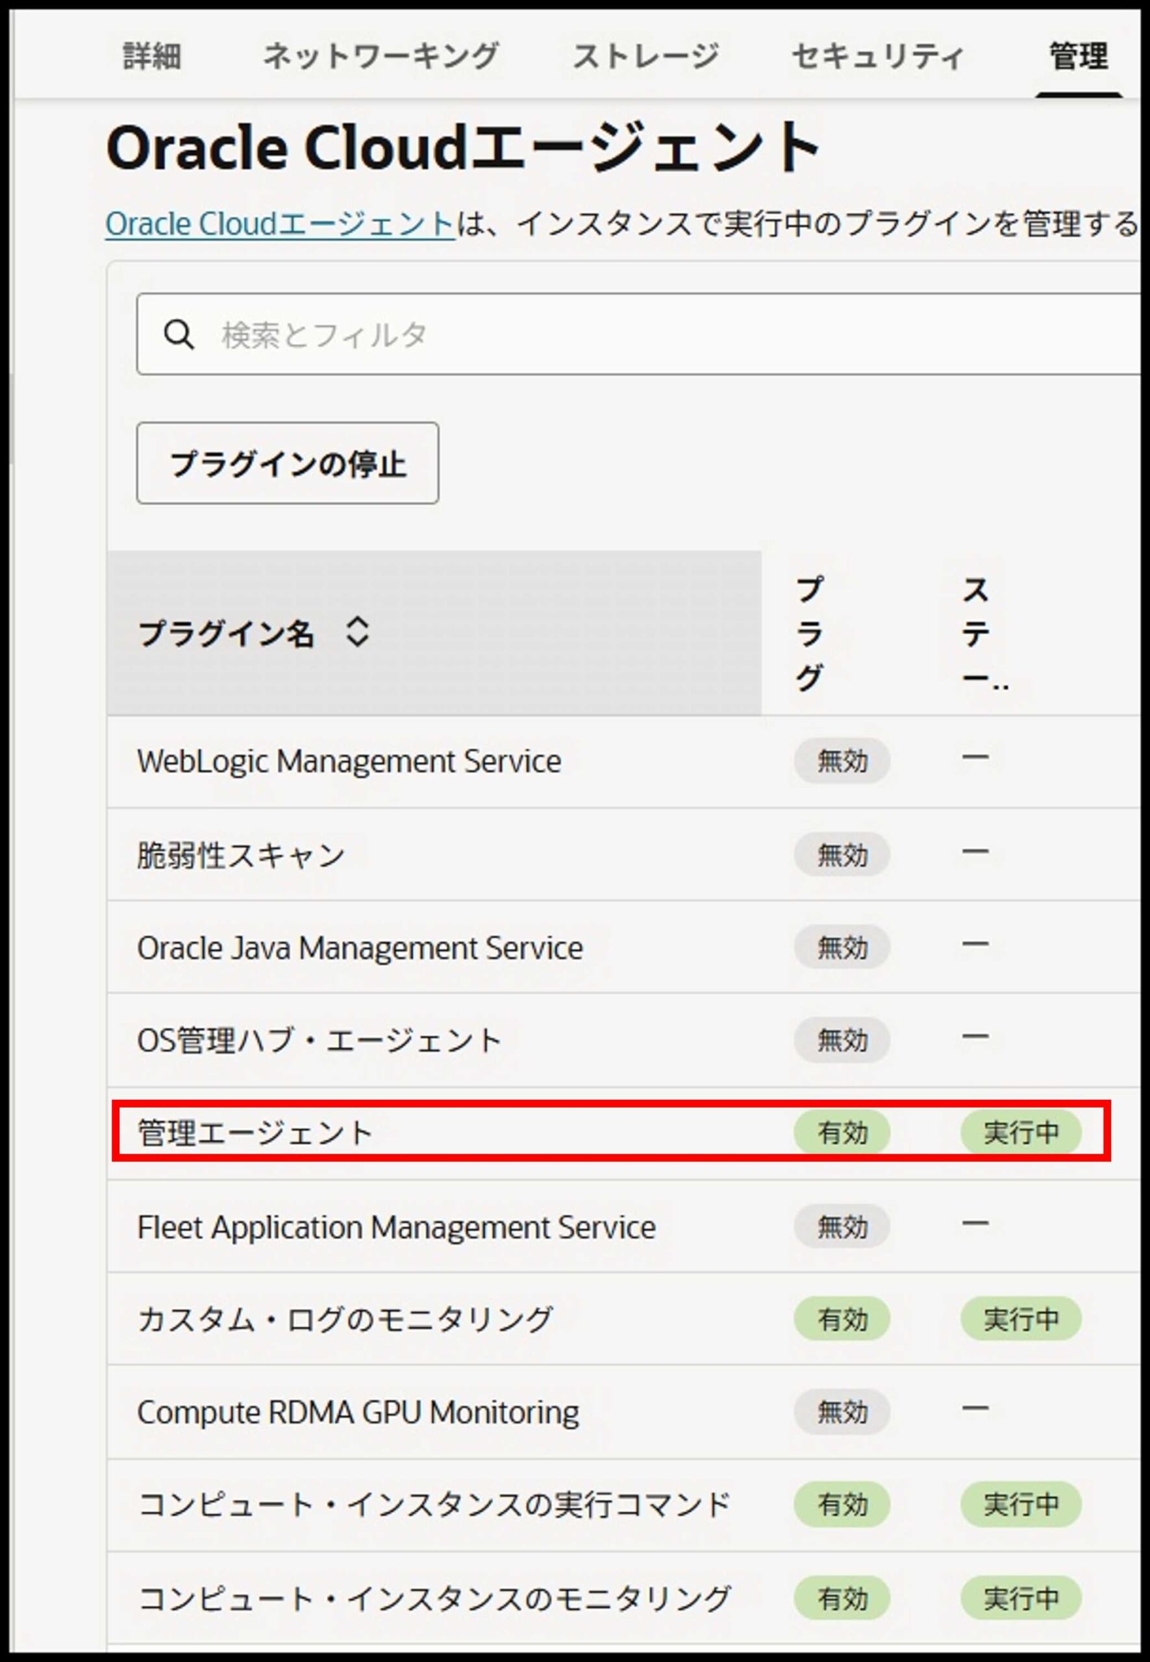Select the WebLogic Management Service row
1150x1662 pixels.
click(349, 762)
